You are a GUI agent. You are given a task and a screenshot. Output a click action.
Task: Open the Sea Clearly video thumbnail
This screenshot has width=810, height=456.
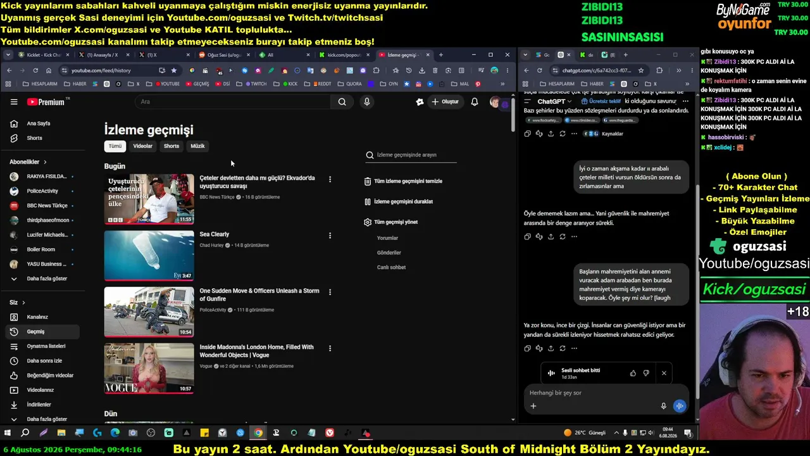(149, 255)
